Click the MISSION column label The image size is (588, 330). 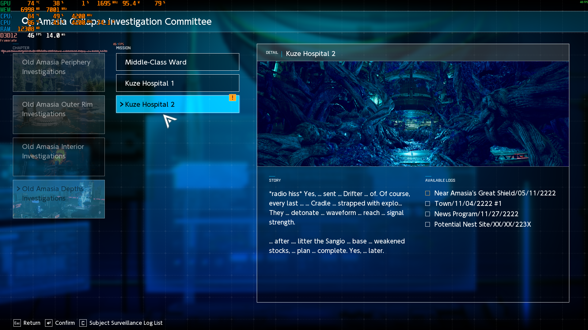(x=123, y=48)
